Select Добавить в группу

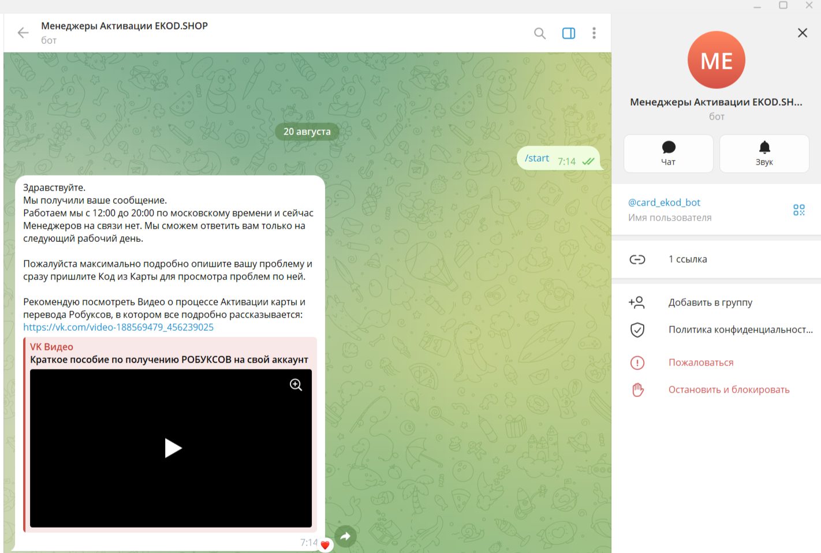pyautogui.click(x=716, y=302)
